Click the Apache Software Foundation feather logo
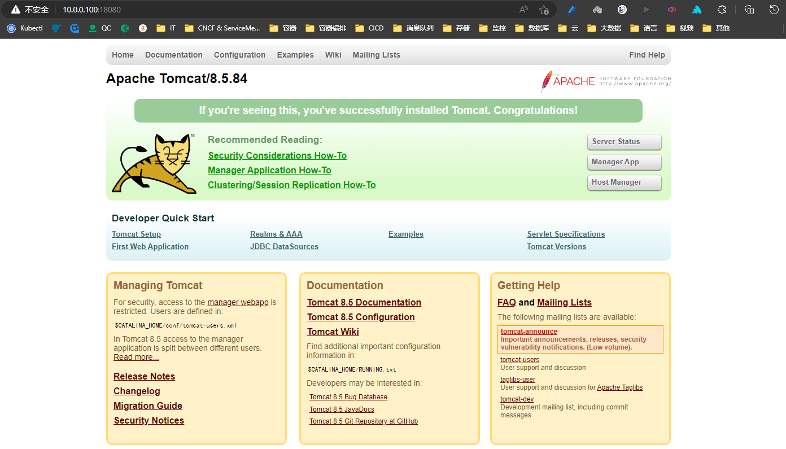Screen dimensions: 786x449 [x=605, y=81]
